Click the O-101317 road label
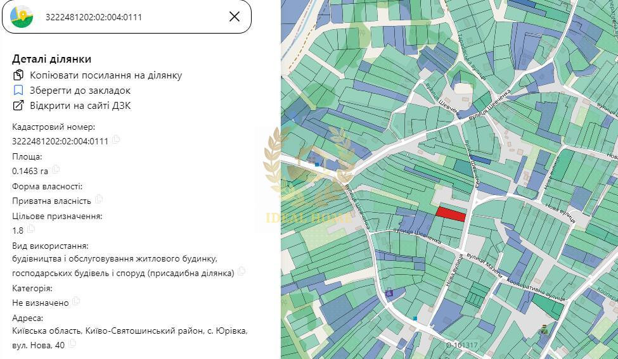 (x=461, y=345)
